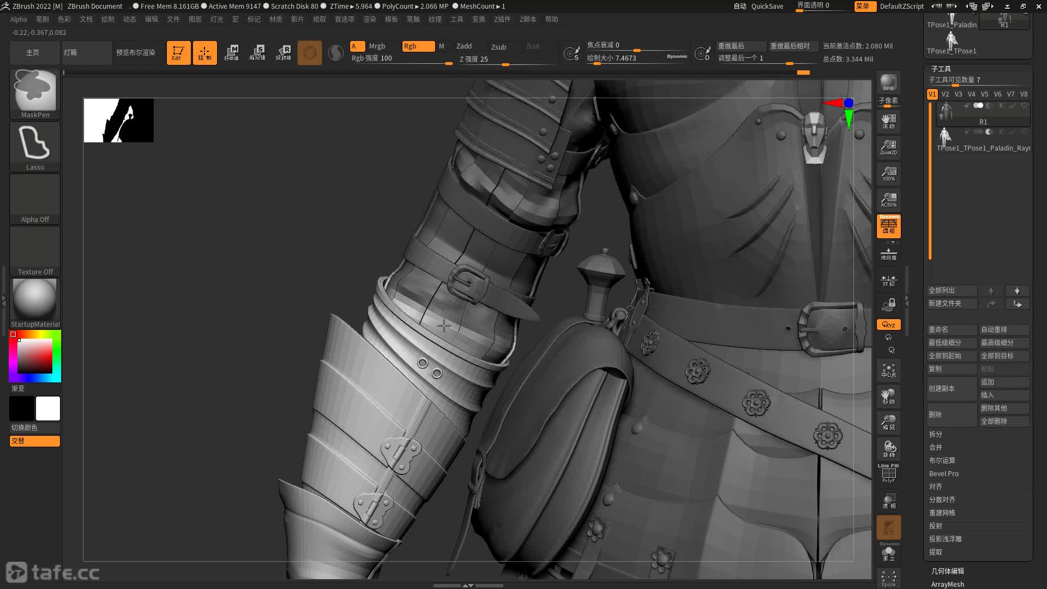
Task: Click 预览布尔渲染 button
Action: tap(136, 53)
